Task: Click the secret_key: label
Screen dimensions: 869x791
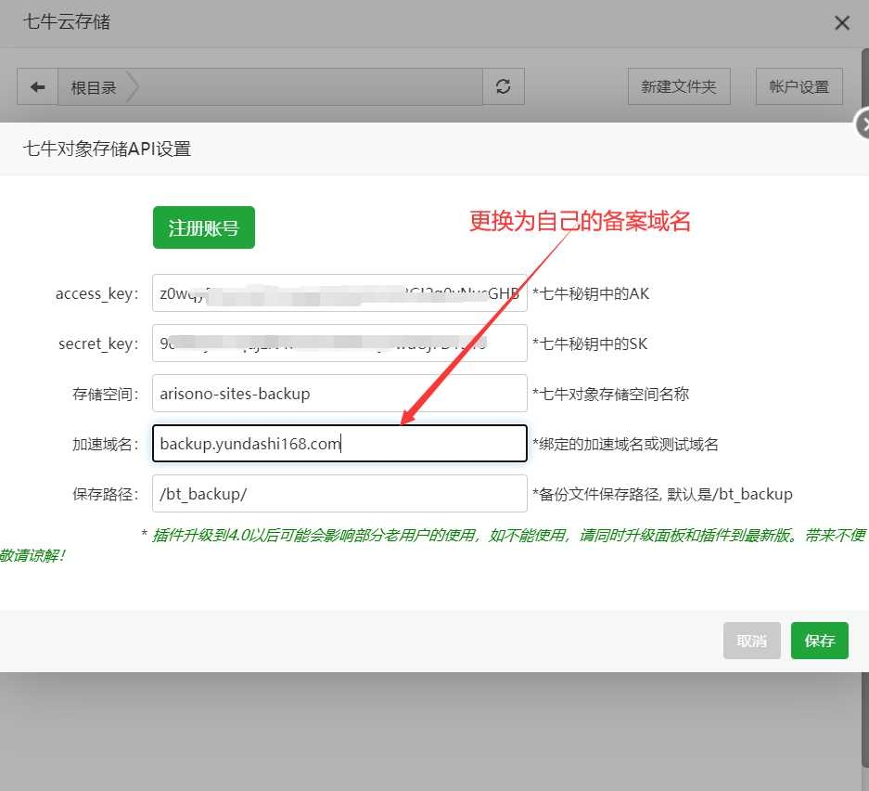Action: (x=98, y=344)
